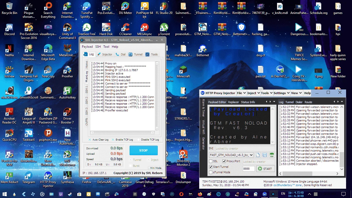
Task: Open DU Meter desktop icon
Action: click(x=125, y=8)
